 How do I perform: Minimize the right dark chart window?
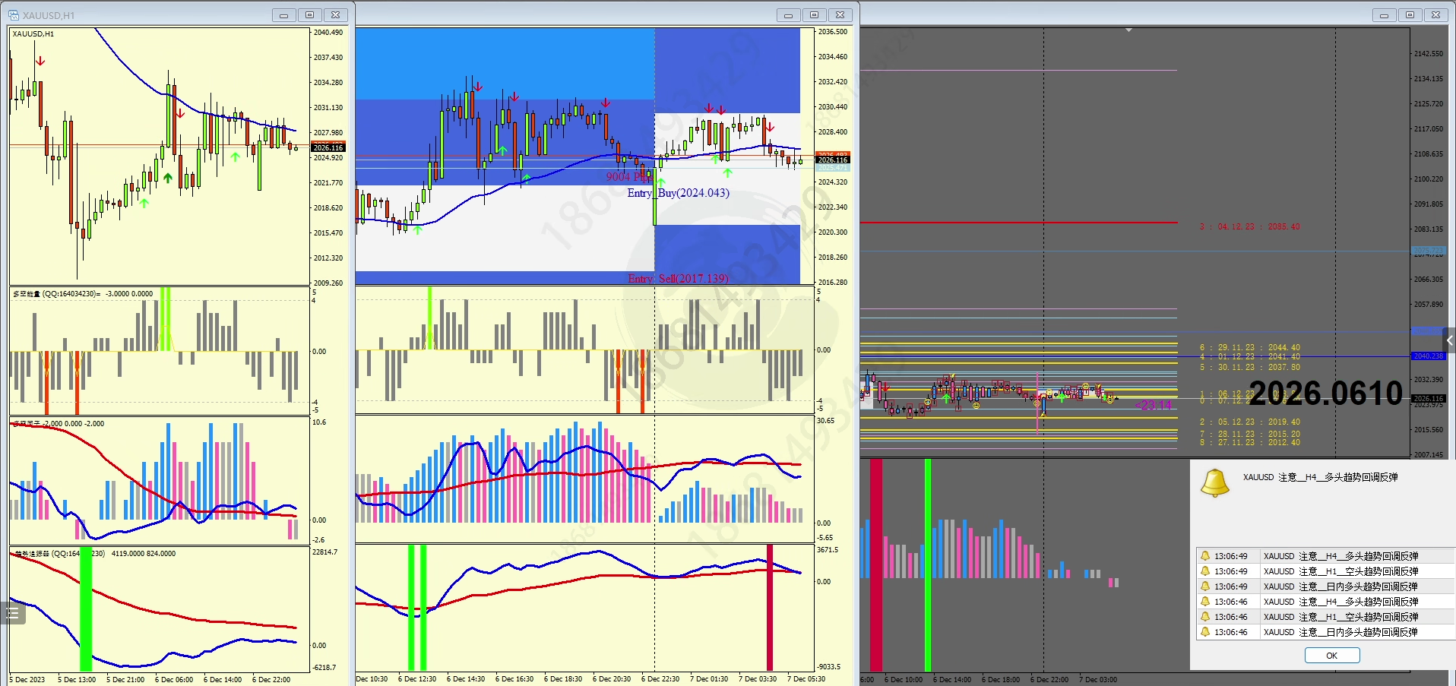[x=1384, y=15]
